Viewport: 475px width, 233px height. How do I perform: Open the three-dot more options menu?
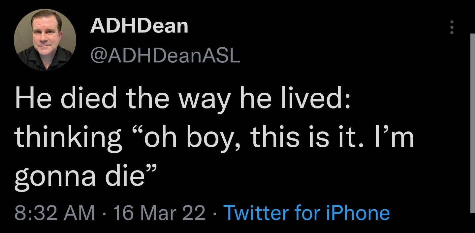[452, 27]
